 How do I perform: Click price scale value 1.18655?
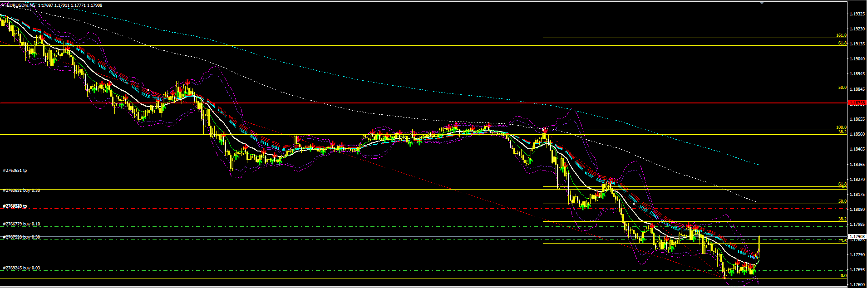tap(857, 119)
